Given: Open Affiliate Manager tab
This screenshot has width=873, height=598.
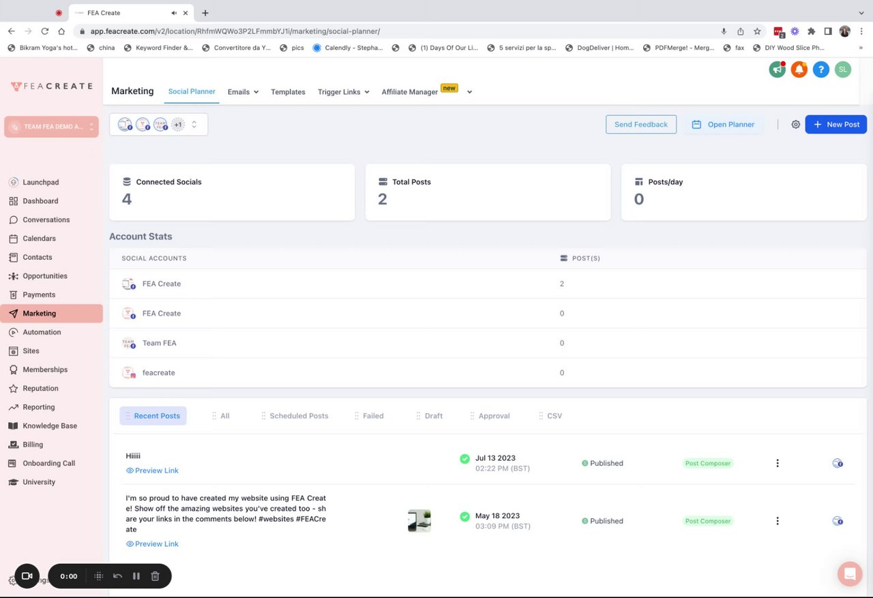Looking at the screenshot, I should (x=410, y=92).
